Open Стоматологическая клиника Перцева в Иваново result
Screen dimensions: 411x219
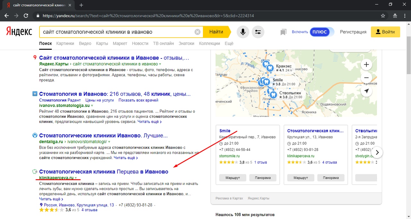tap(104, 171)
